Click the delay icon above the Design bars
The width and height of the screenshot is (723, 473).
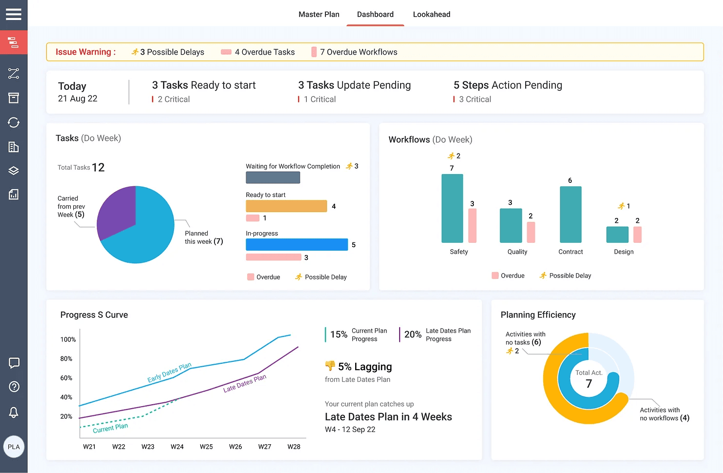(621, 206)
